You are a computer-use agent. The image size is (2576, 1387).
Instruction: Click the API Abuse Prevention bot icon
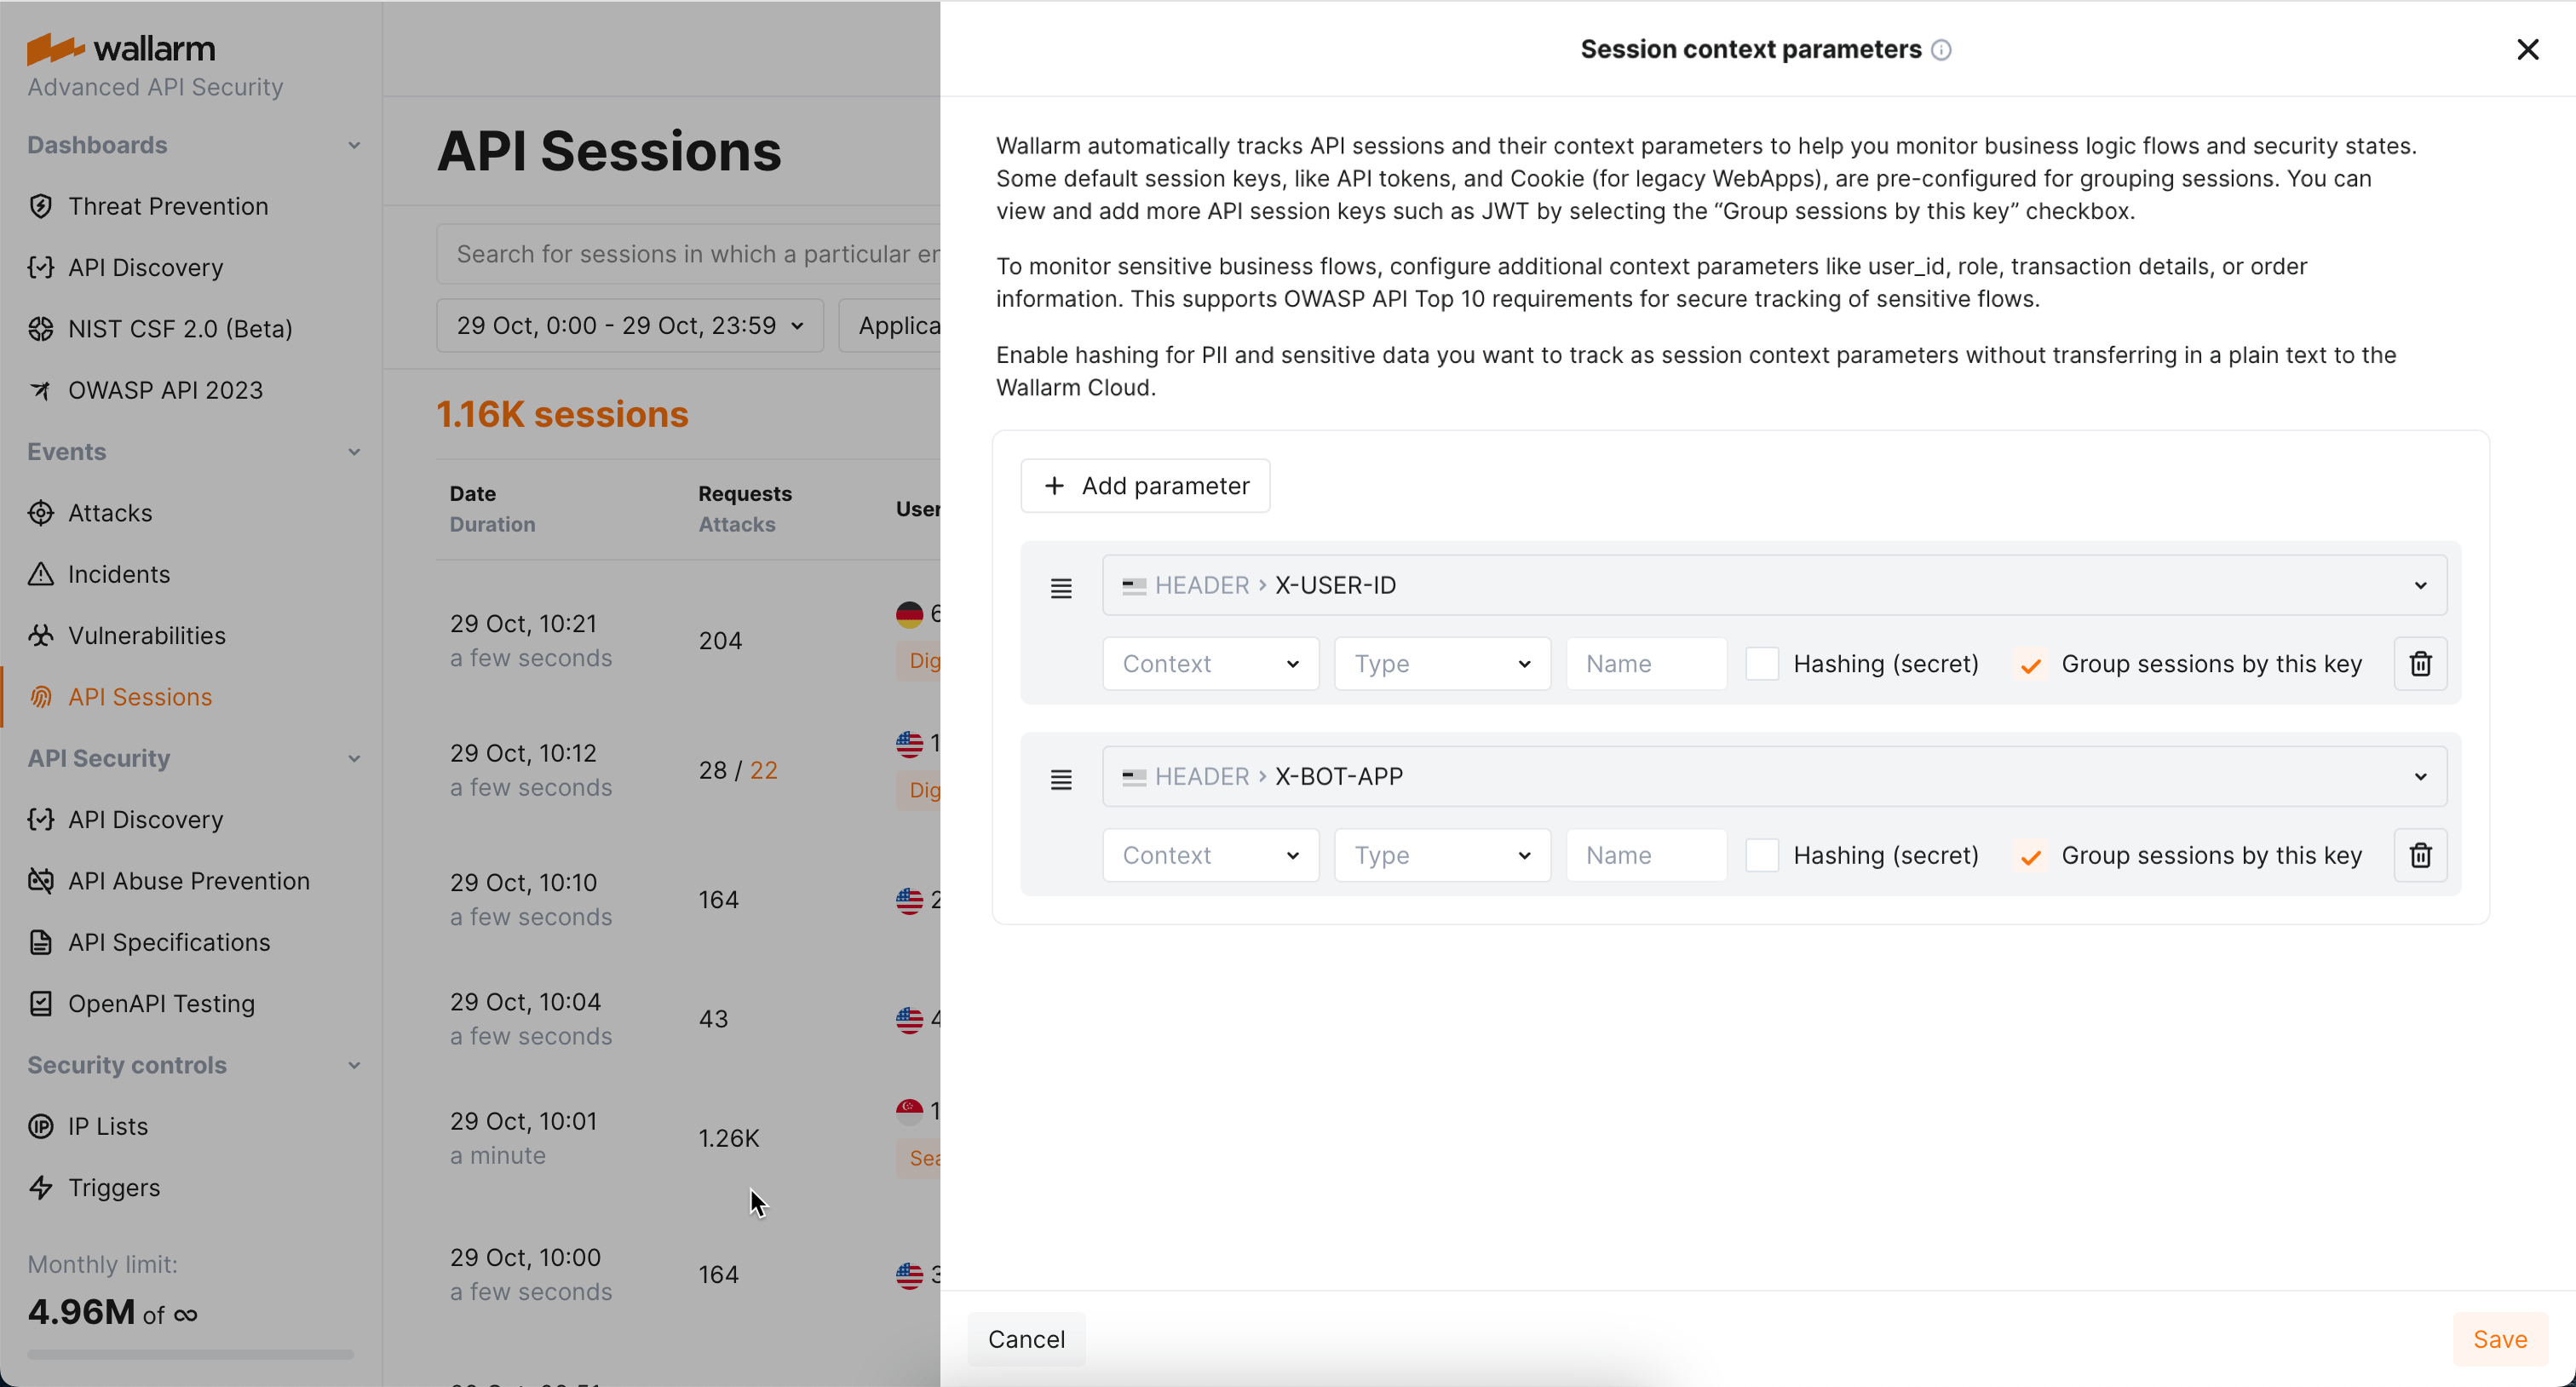tap(40, 881)
